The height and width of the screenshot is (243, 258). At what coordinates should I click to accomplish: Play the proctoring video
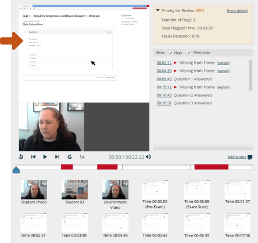click(x=45, y=157)
